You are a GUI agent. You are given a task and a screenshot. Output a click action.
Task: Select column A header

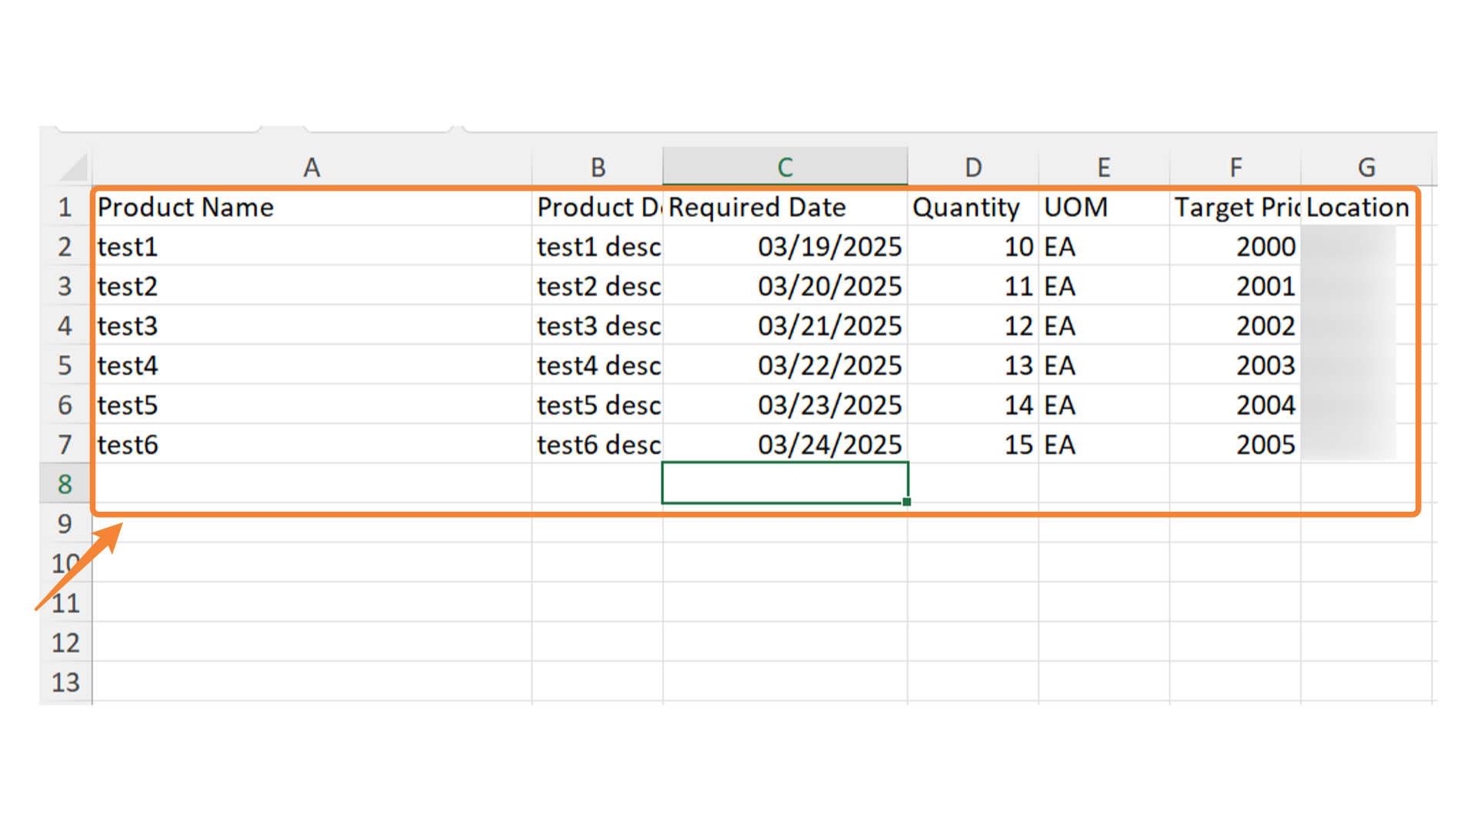click(x=312, y=166)
